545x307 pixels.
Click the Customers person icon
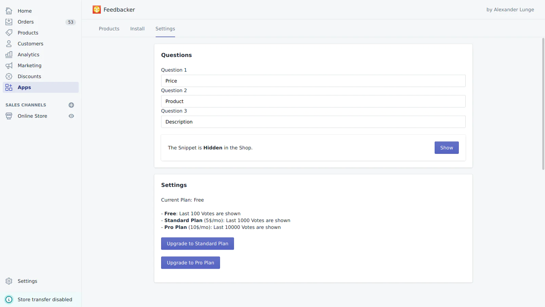[9, 44]
